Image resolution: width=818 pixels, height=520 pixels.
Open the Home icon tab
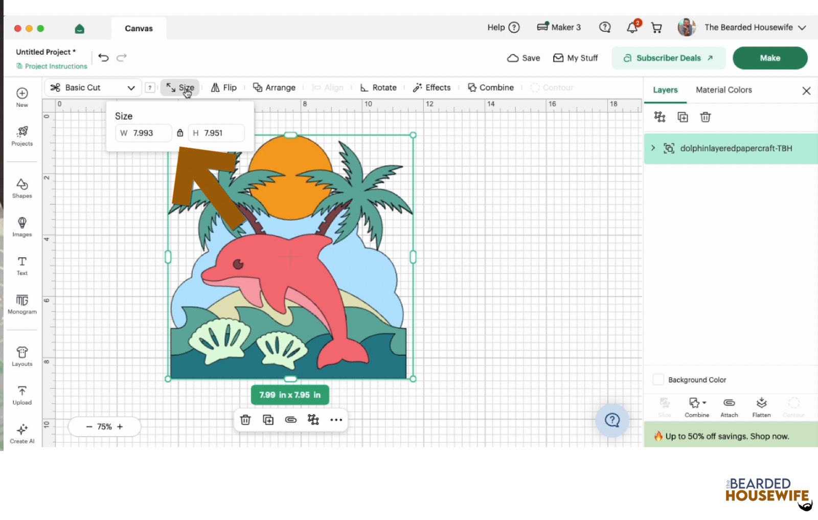pyautogui.click(x=79, y=29)
